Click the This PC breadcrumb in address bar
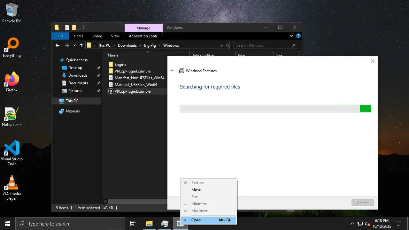Screen dimensions: 409x230 click(104, 45)
